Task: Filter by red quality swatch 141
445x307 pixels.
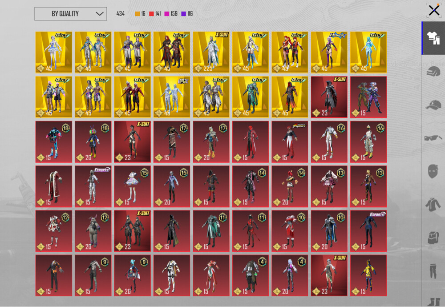Action: click(x=155, y=14)
